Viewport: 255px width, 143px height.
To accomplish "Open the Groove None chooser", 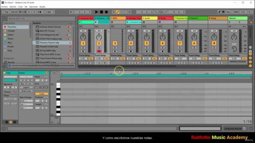I will click(10, 95).
